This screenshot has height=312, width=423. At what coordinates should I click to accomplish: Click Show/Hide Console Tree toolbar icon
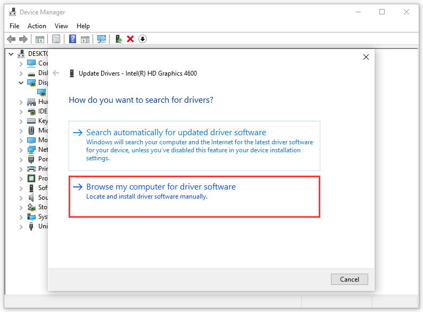click(x=40, y=39)
